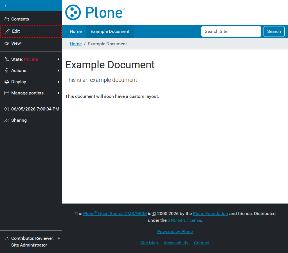Click the Search button
Screen dimensions: 288x253
(274, 31)
